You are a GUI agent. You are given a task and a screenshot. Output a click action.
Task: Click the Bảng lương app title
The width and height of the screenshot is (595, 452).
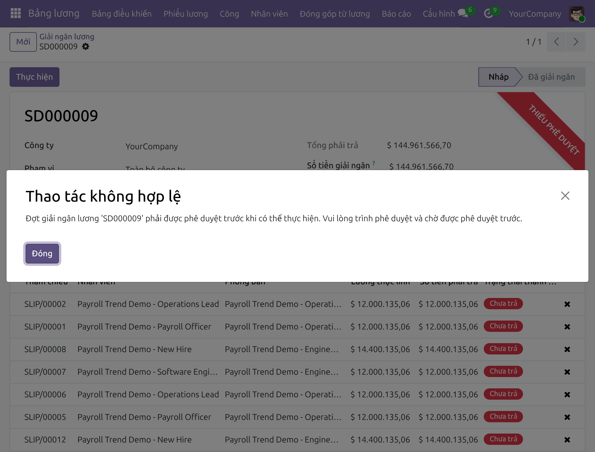pos(54,13)
